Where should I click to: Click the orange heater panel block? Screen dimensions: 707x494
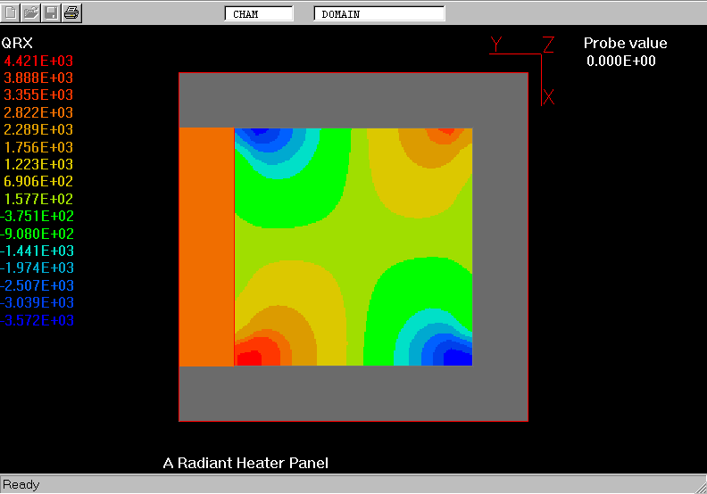point(206,247)
